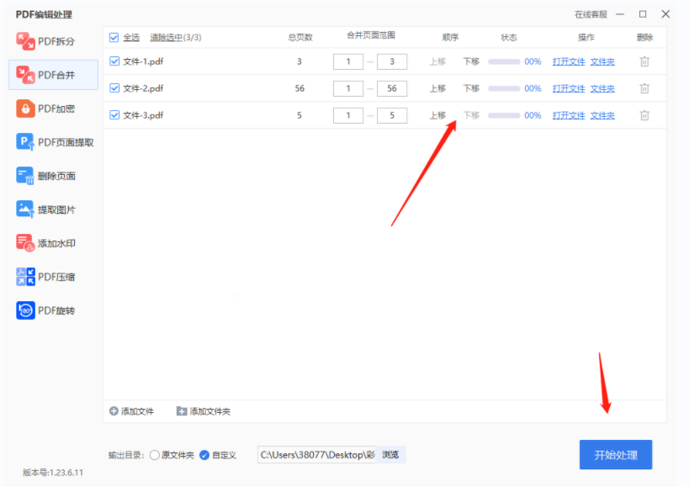Maximize the PDF编辑处理 window
This screenshot has width=689, height=487.
[x=643, y=14]
